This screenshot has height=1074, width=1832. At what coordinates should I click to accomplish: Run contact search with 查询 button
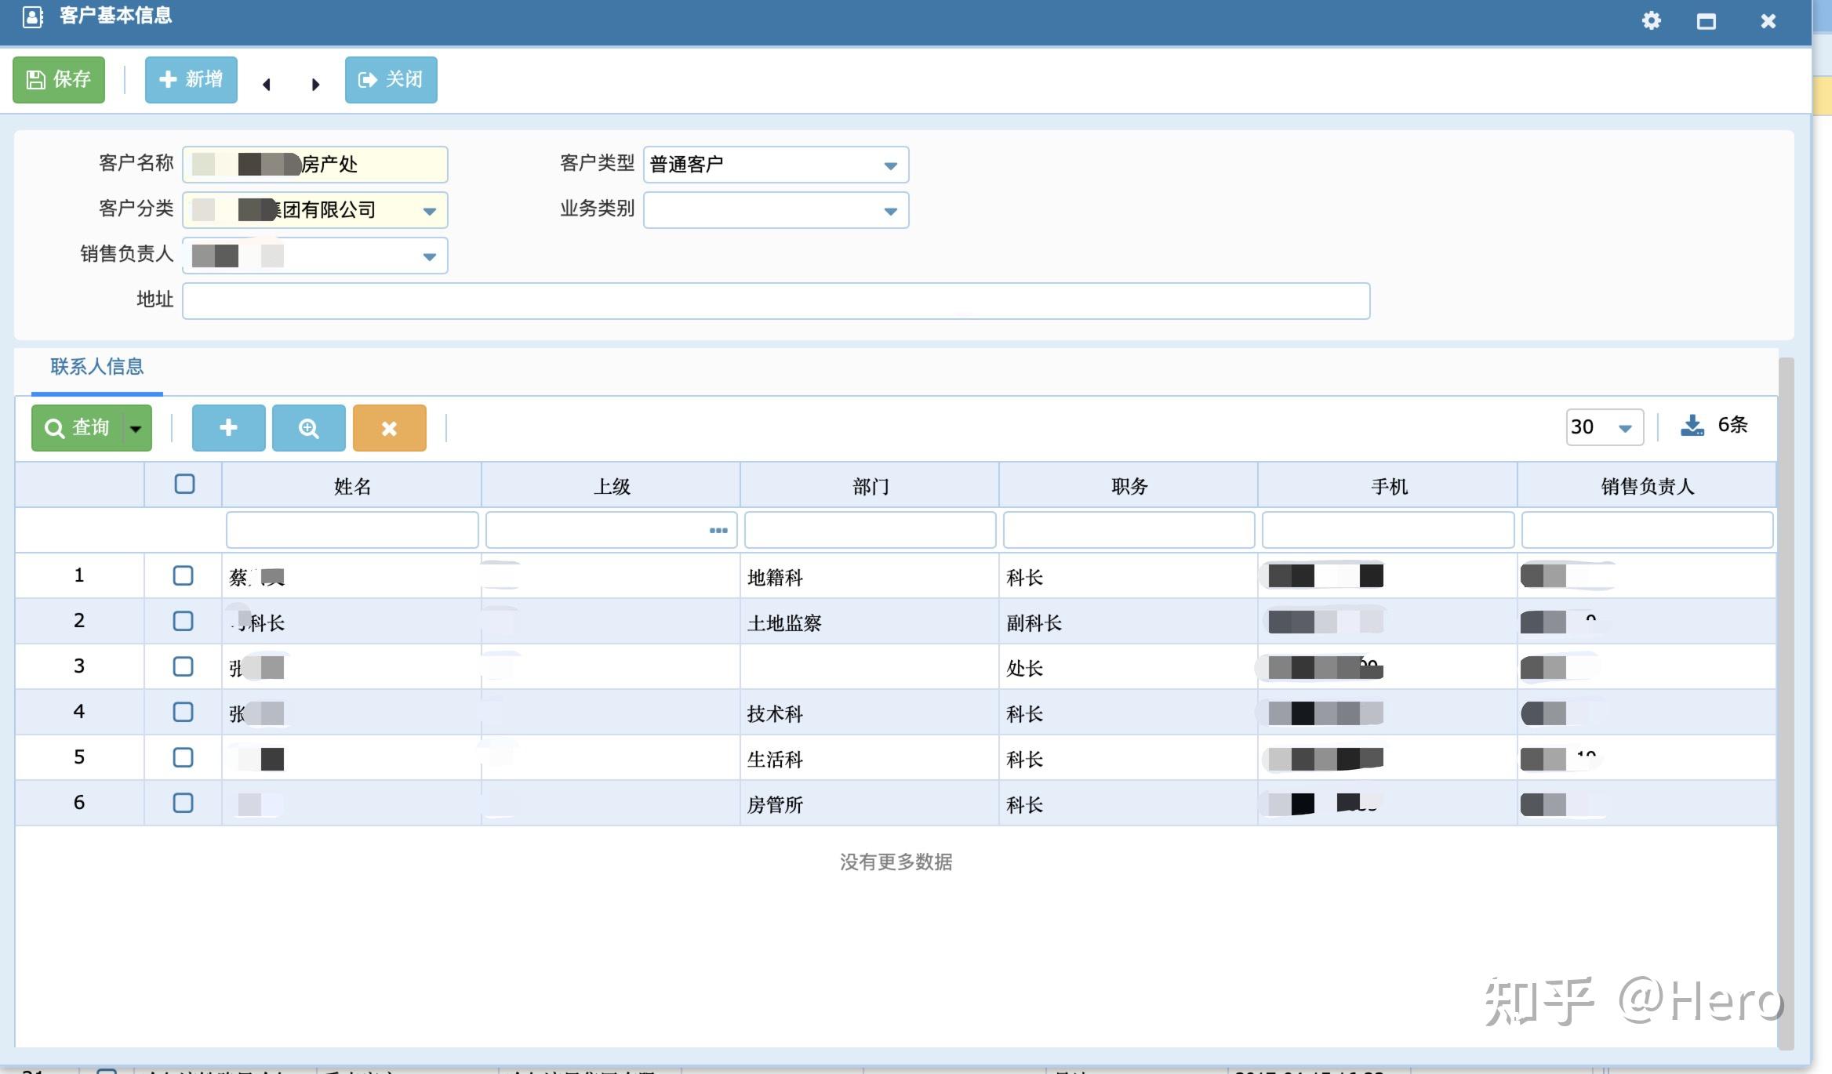77,427
